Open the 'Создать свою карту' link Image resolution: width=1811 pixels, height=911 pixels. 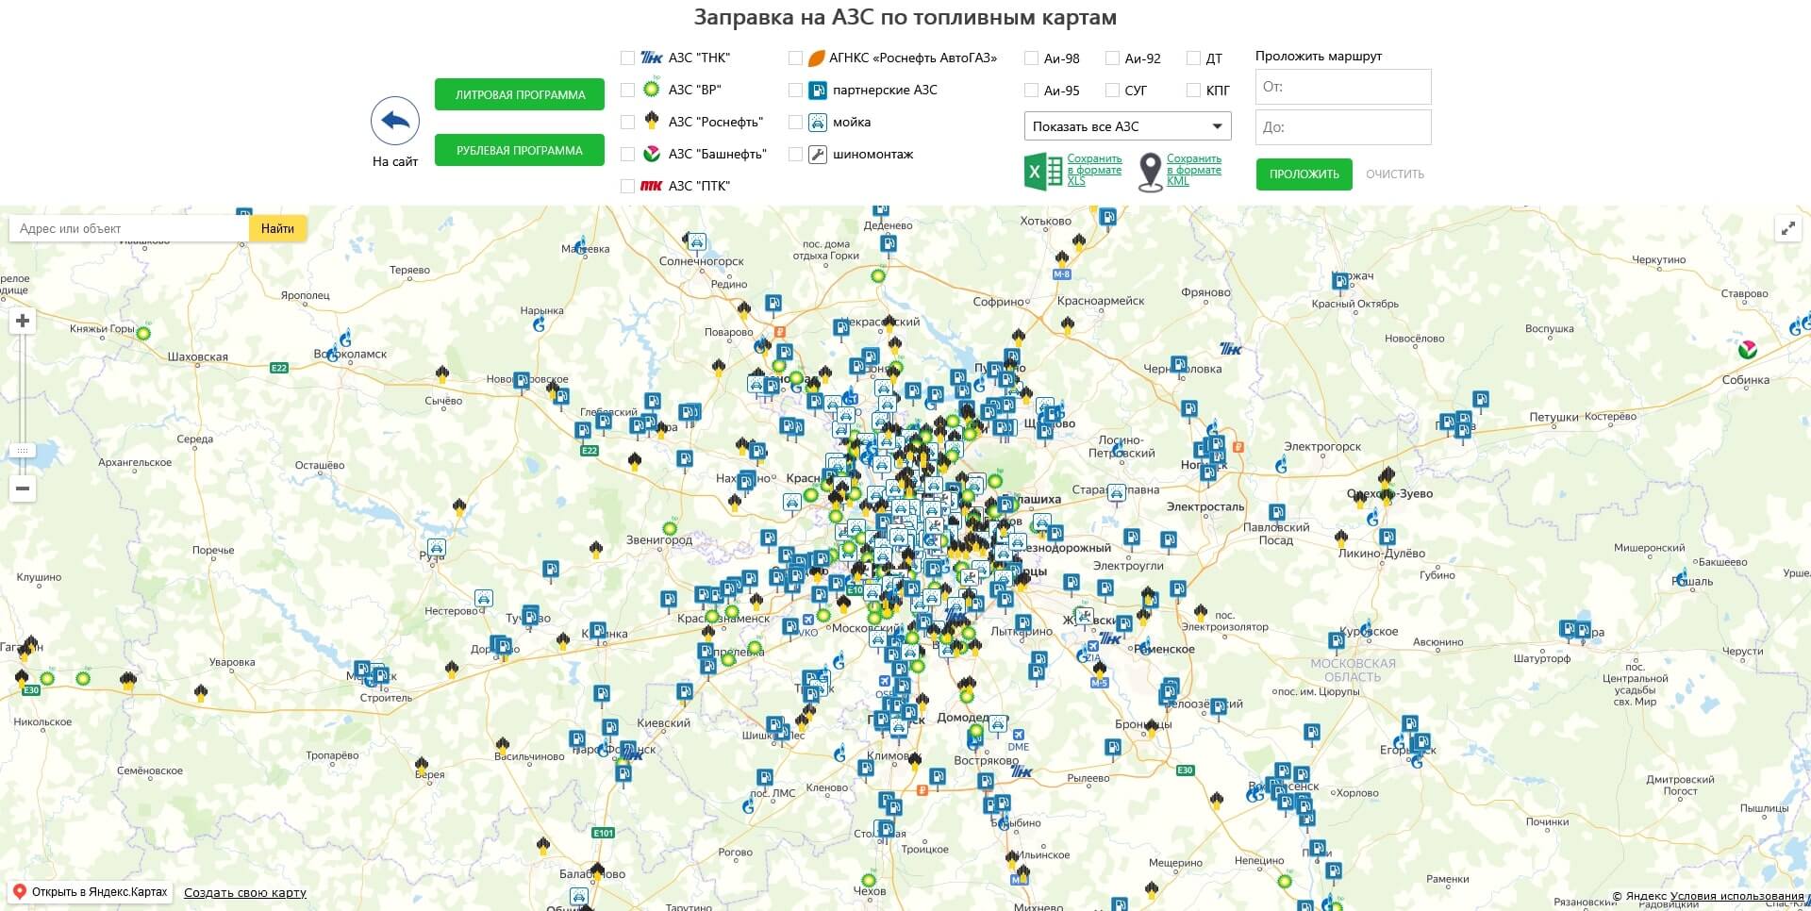tap(245, 893)
